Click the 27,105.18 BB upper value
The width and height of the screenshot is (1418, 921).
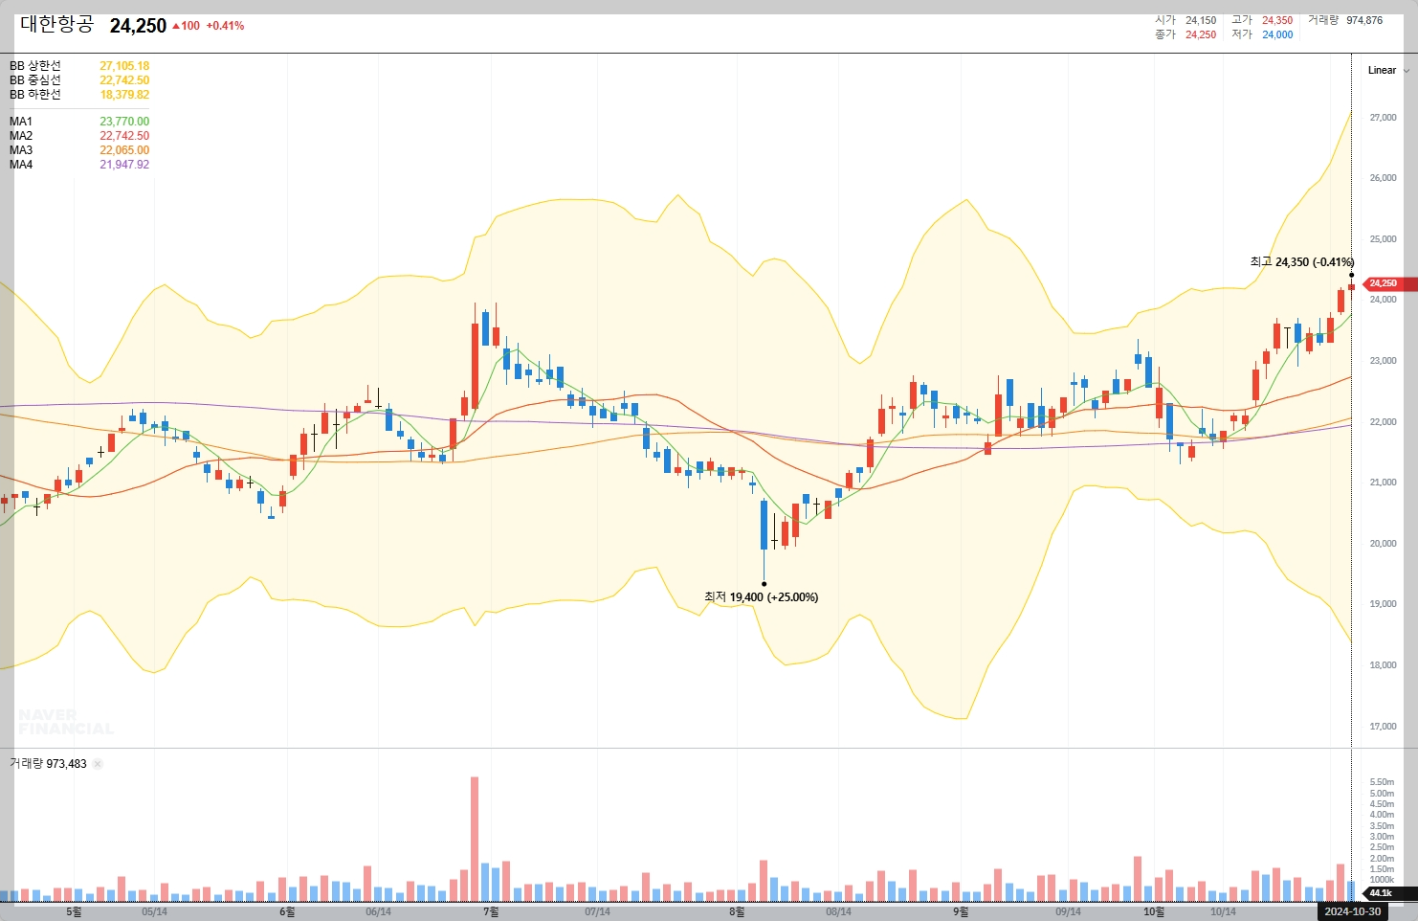click(124, 66)
